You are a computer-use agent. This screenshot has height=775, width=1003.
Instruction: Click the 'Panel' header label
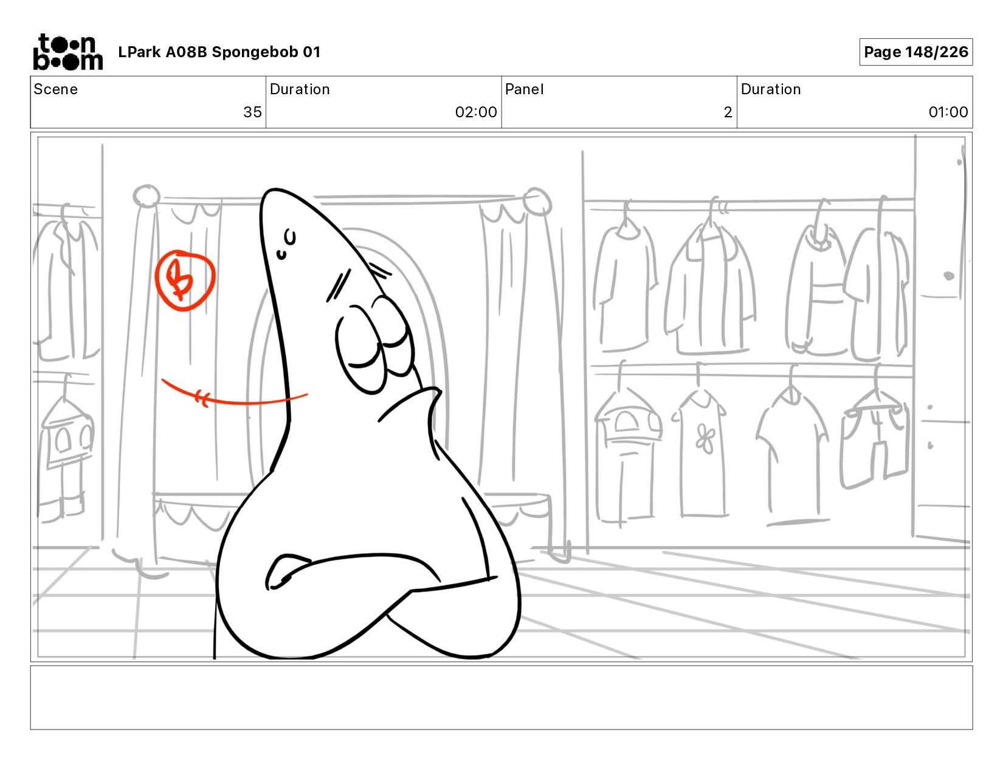point(524,89)
